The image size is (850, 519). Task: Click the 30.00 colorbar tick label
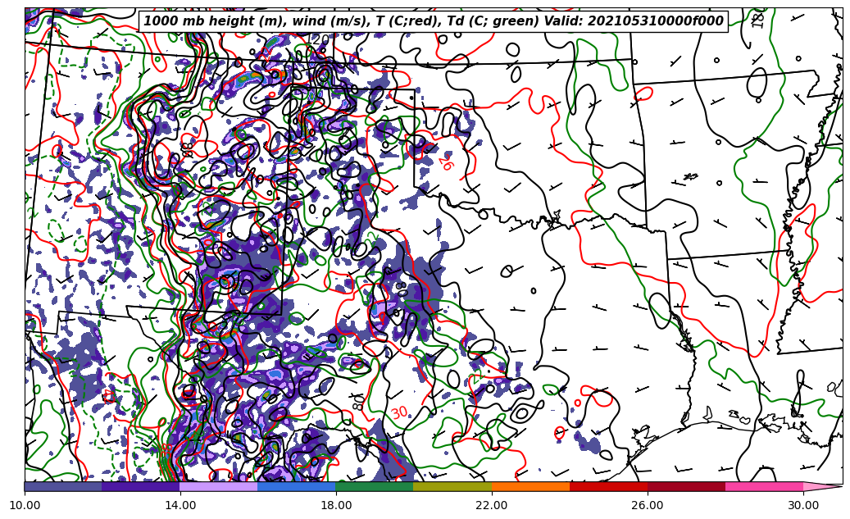803,505
